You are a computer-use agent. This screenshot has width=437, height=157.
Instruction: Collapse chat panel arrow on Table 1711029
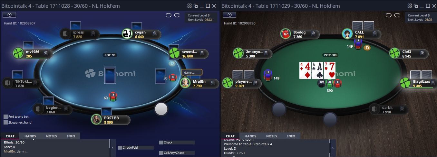pos(333,148)
